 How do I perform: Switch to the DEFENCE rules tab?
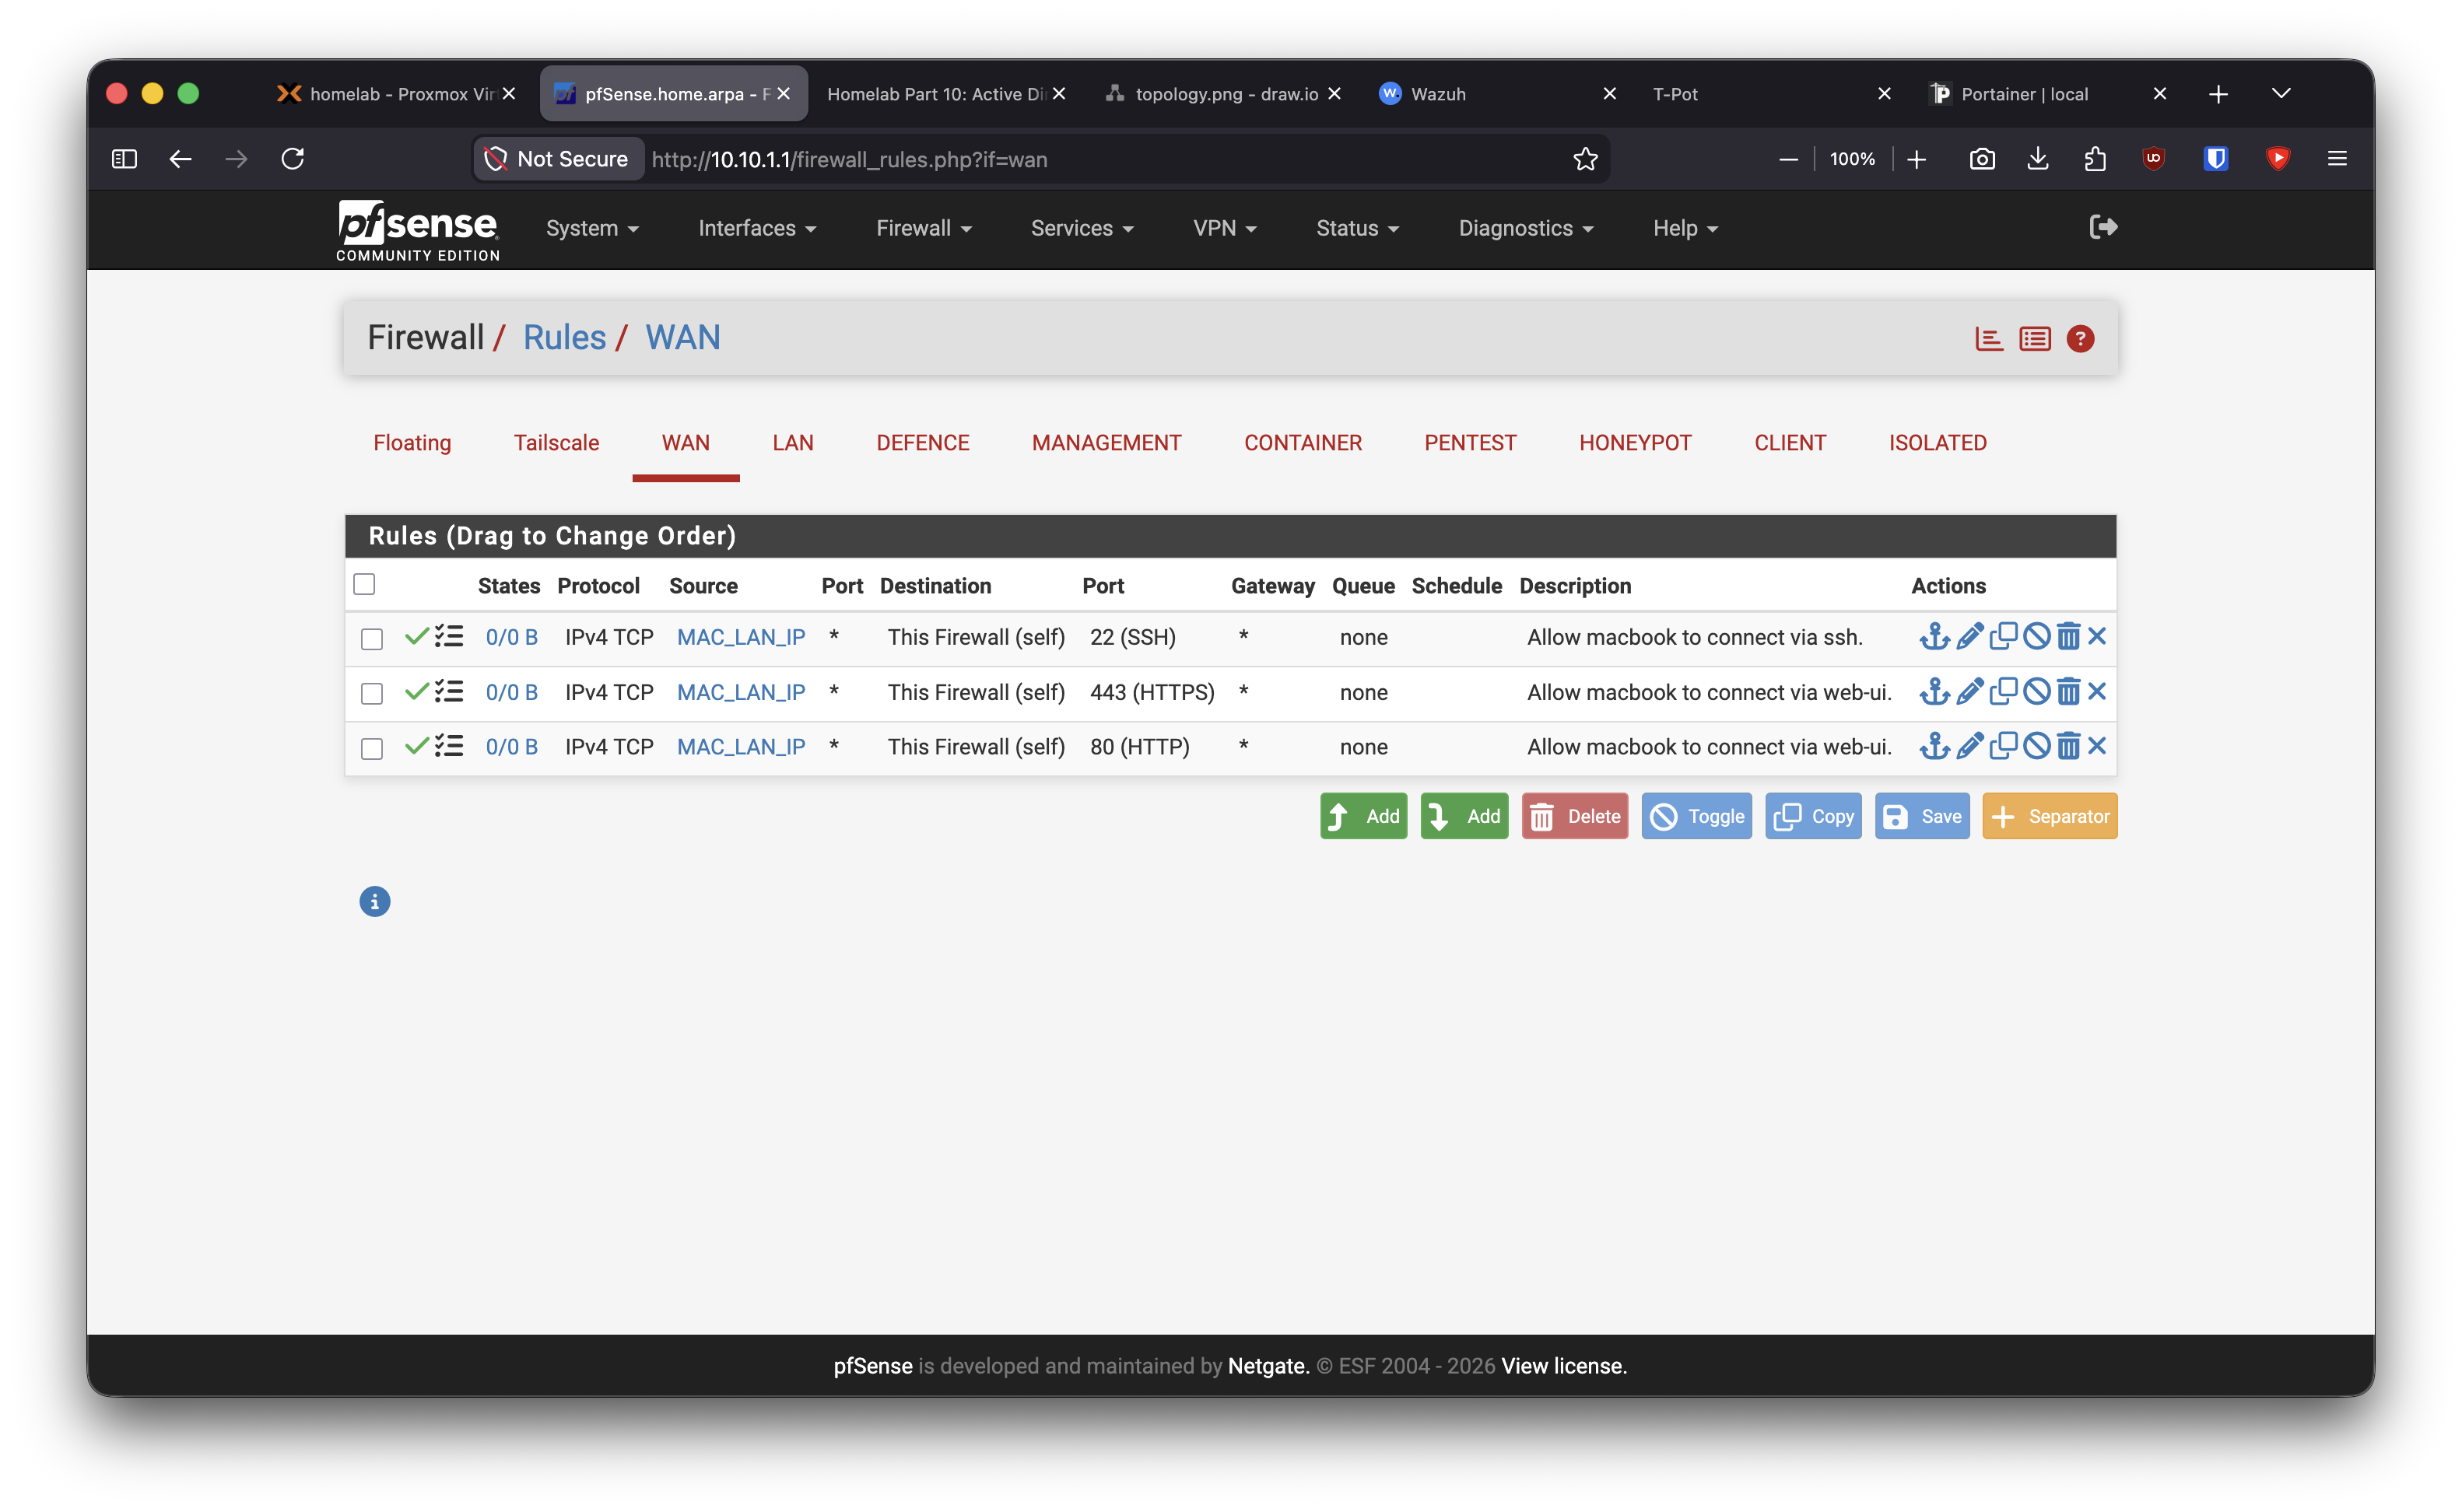coord(922,443)
